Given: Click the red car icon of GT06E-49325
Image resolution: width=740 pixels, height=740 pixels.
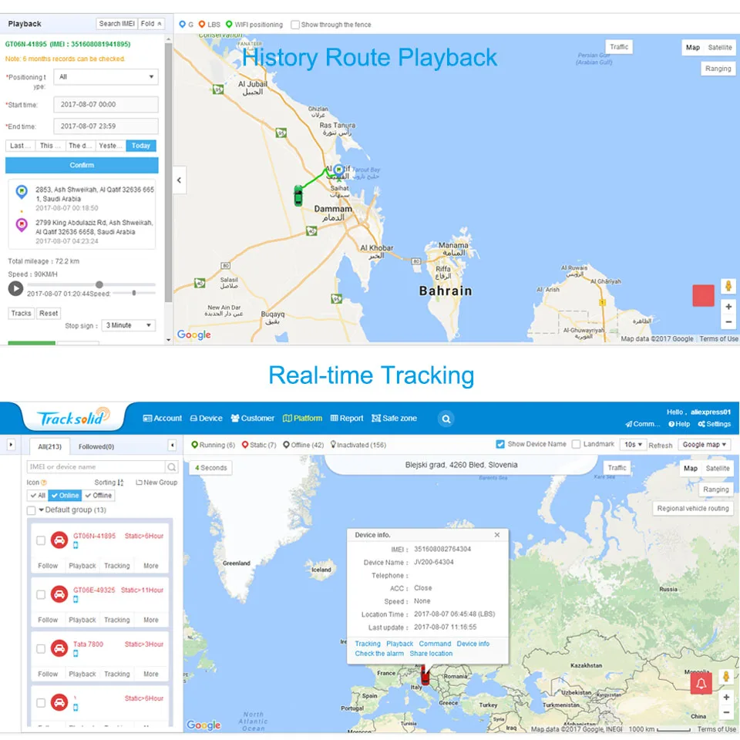Looking at the screenshot, I should (59, 594).
